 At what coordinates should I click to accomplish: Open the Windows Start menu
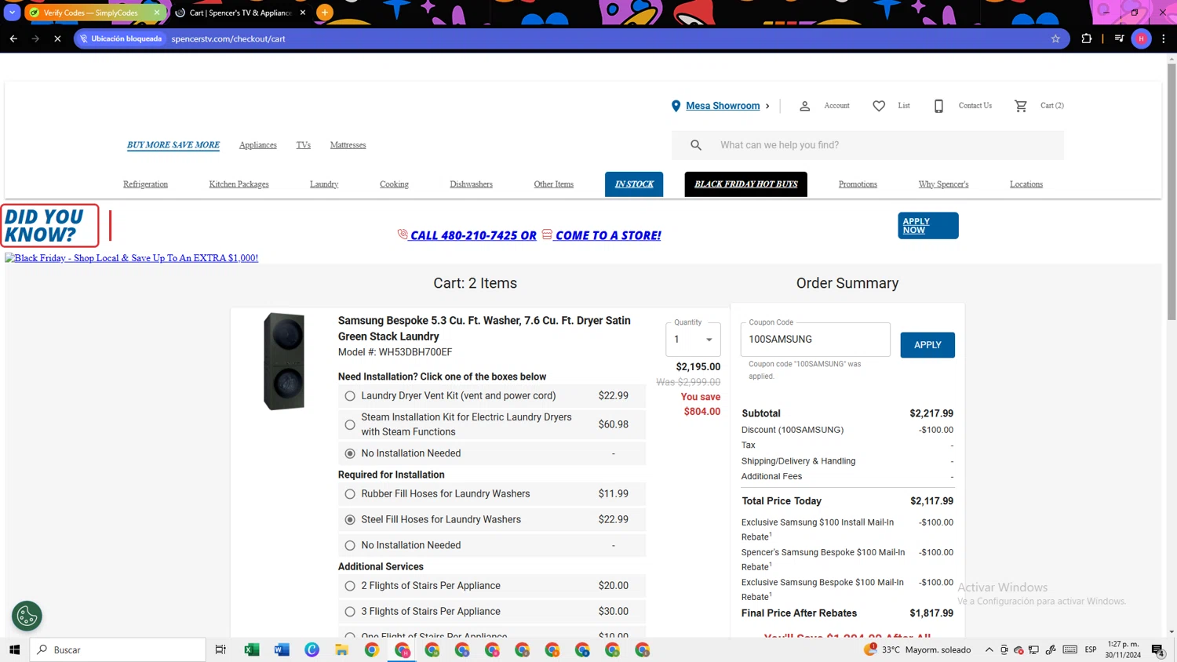[14, 649]
